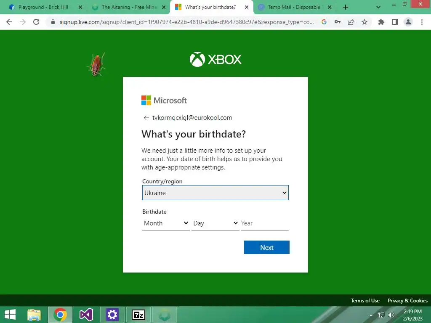Close the What's your birthdate tab
This screenshot has width=431, height=323.
[247, 8]
